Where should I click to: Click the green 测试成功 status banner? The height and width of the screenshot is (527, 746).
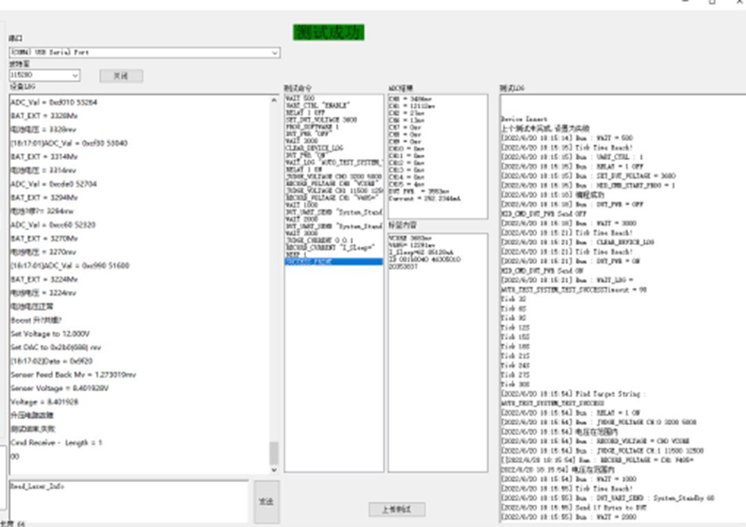tap(327, 32)
